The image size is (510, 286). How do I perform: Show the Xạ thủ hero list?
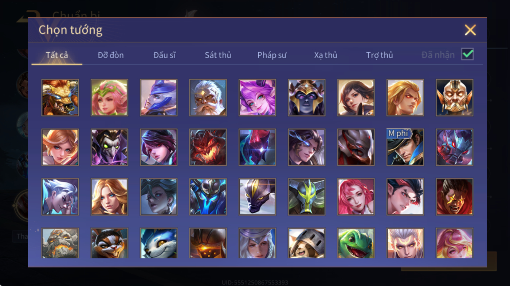[x=326, y=55]
